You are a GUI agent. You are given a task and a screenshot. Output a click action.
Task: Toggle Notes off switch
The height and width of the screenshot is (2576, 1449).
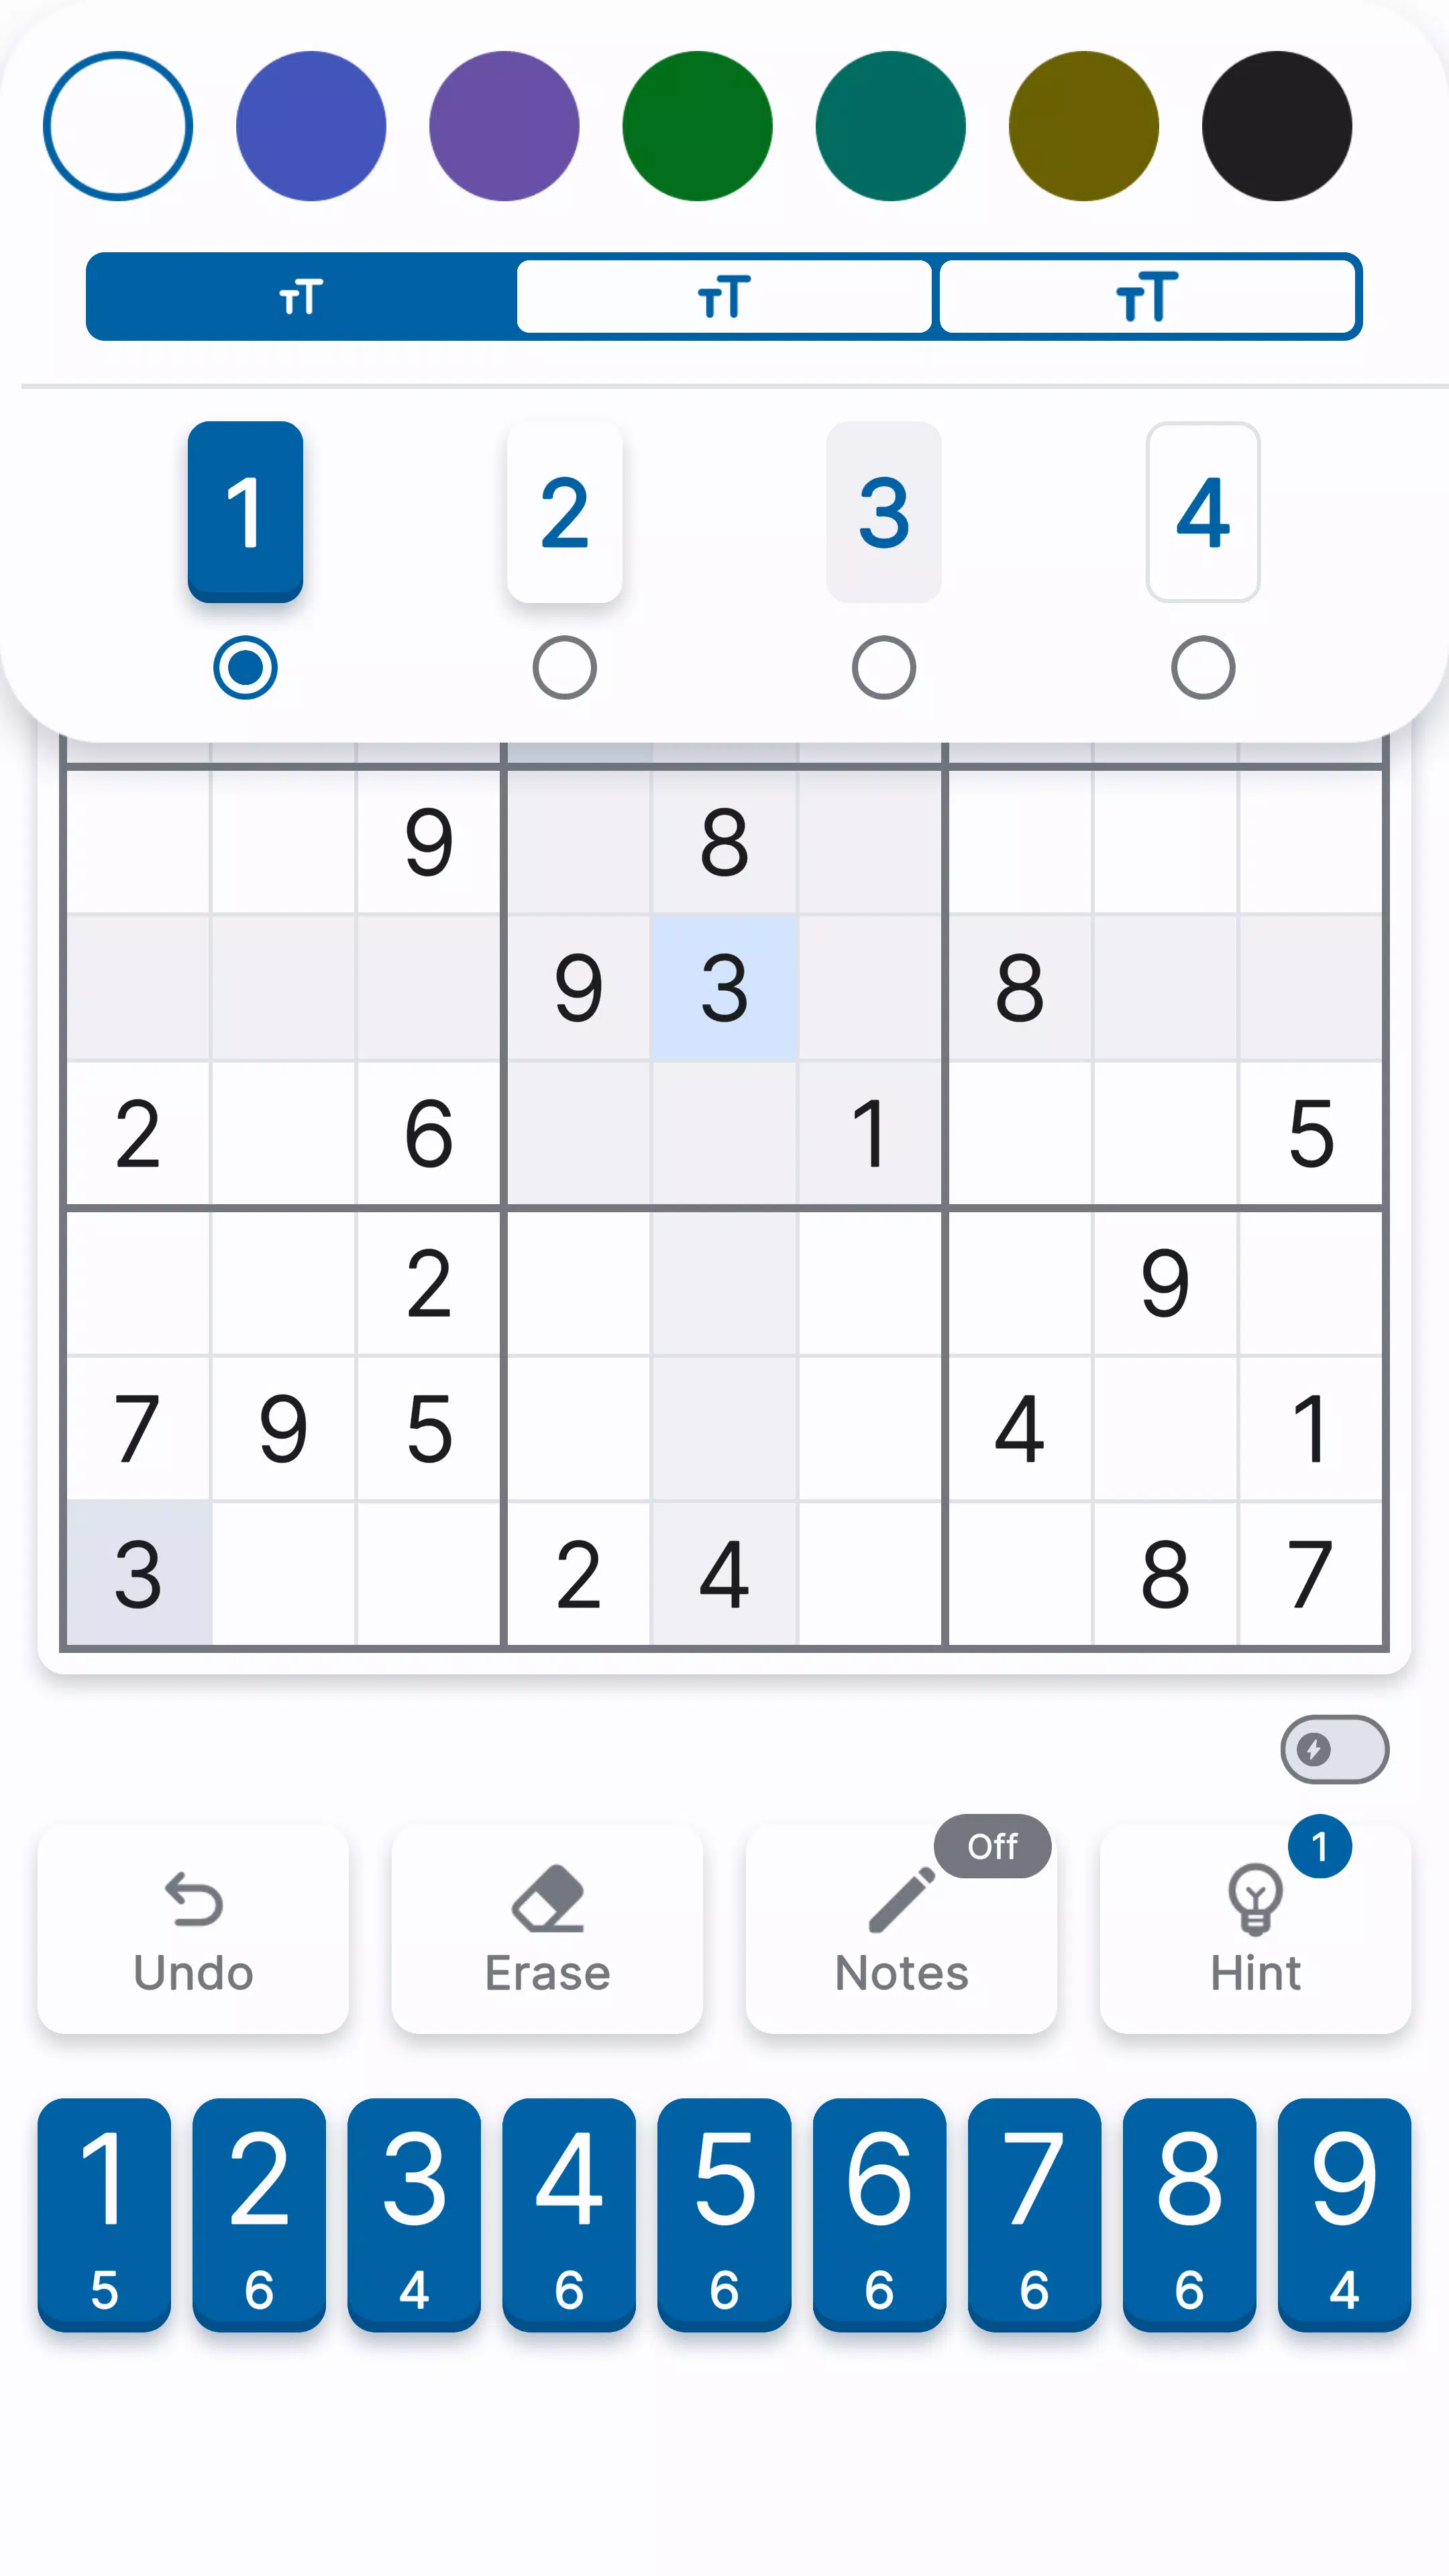coord(989,1847)
